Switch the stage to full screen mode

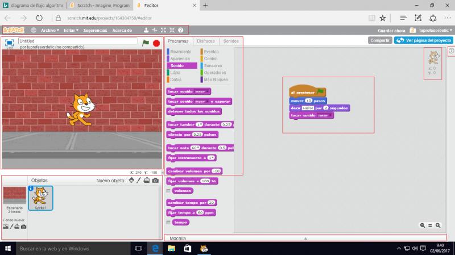coord(9,43)
